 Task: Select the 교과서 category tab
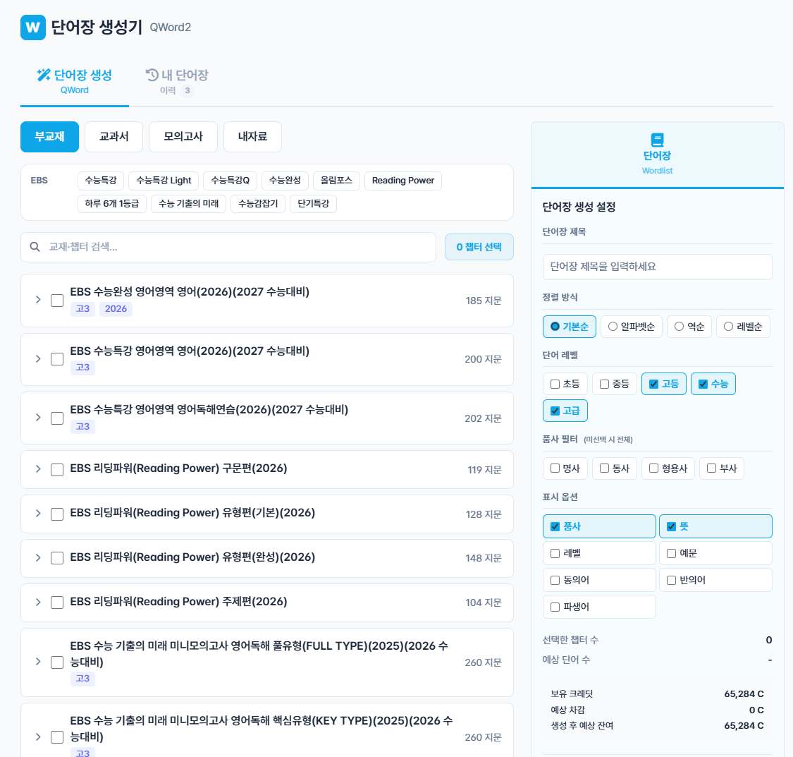pos(113,137)
